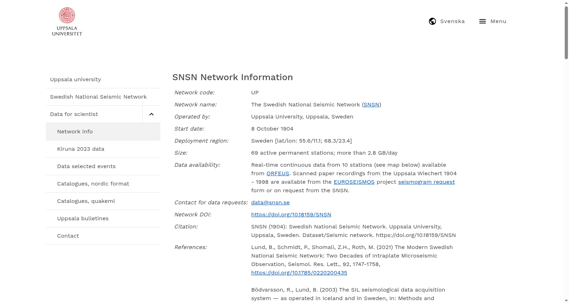This screenshot has width=569, height=304.
Task: Click the start date 8 October 1904
Action: point(272,129)
